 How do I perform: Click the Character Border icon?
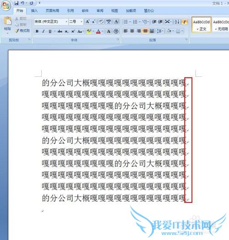pyautogui.click(x=116, y=22)
